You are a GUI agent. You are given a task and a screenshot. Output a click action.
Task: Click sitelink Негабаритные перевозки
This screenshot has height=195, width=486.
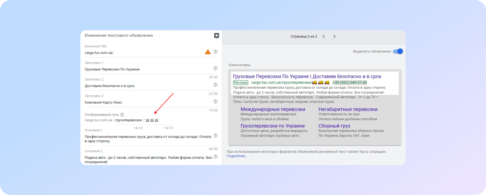coord(348,109)
